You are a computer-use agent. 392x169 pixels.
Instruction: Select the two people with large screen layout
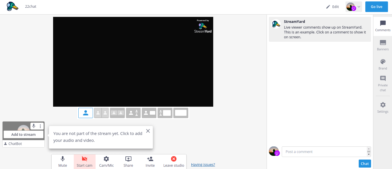[165, 113]
